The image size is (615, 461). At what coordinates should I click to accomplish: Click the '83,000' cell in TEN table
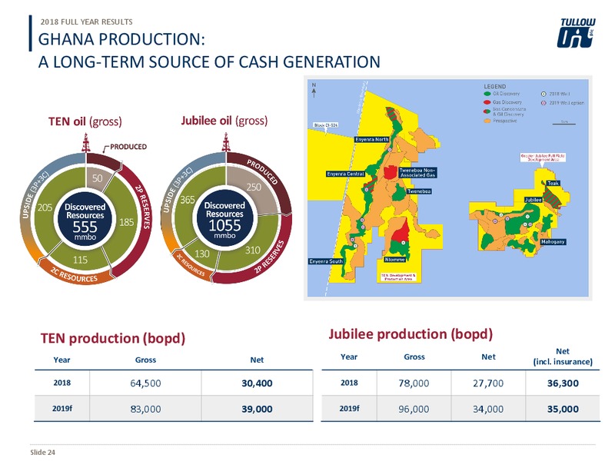tap(145, 409)
